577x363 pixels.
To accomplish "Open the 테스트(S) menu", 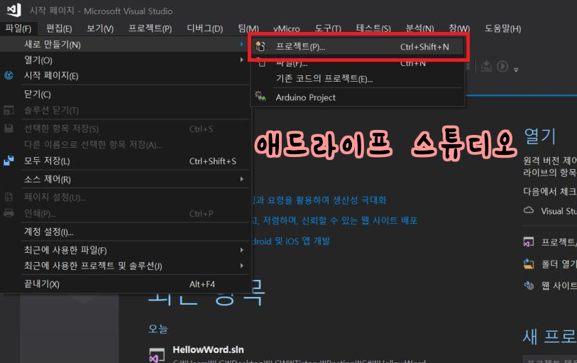I will tap(373, 28).
